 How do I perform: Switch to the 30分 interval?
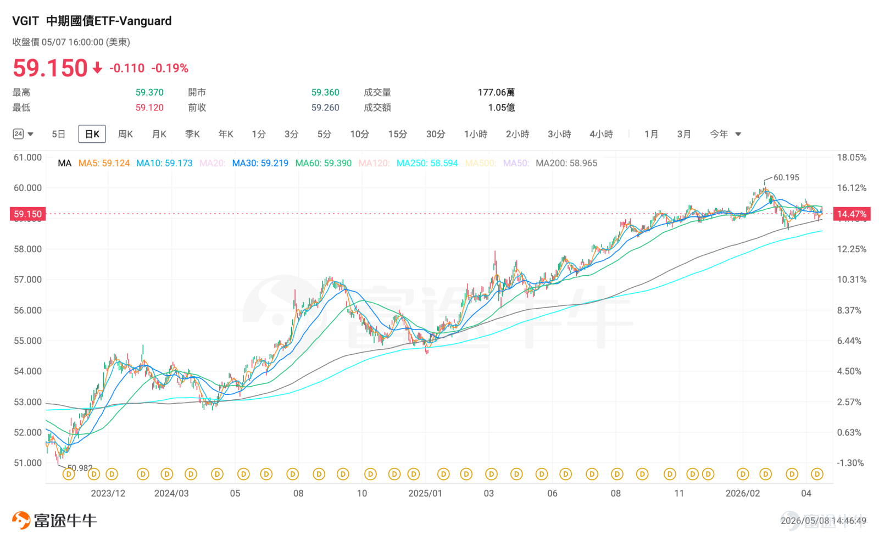pos(436,134)
